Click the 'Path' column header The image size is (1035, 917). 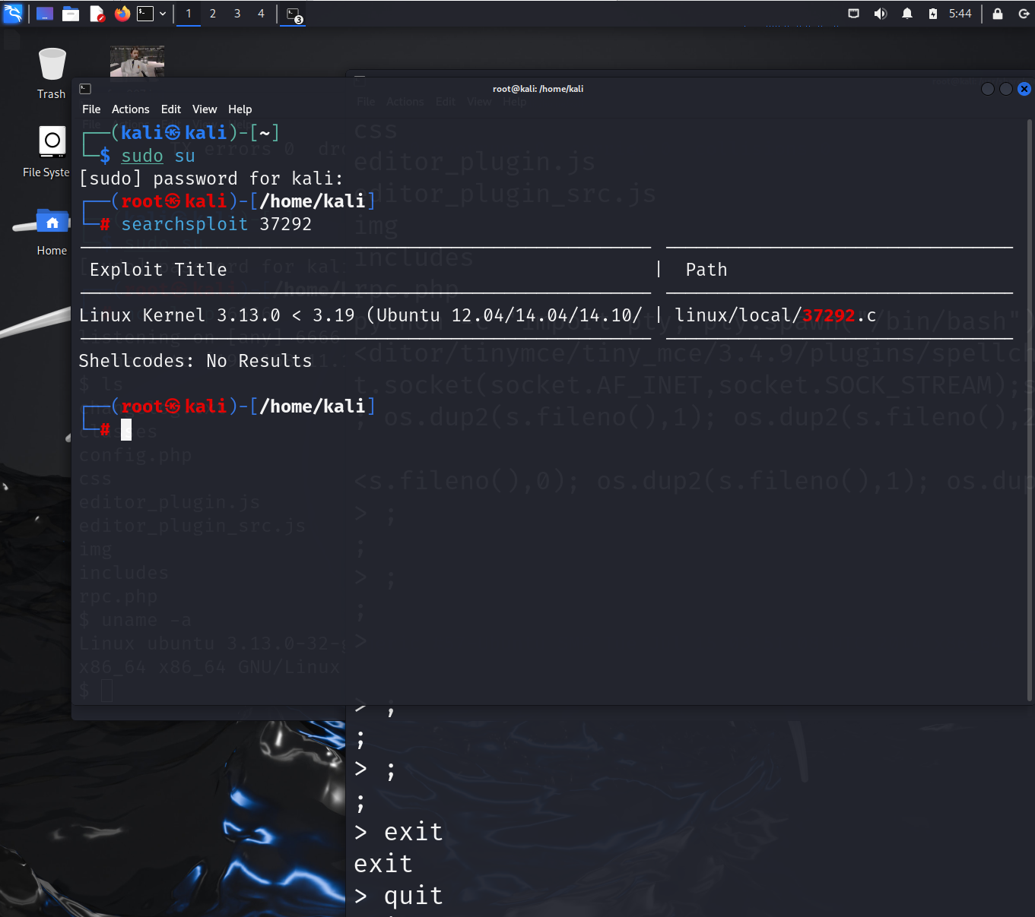pos(706,270)
